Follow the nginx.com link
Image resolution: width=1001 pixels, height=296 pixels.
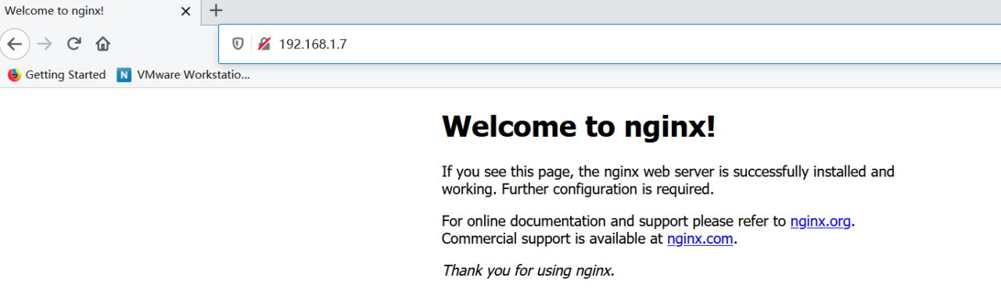point(700,239)
